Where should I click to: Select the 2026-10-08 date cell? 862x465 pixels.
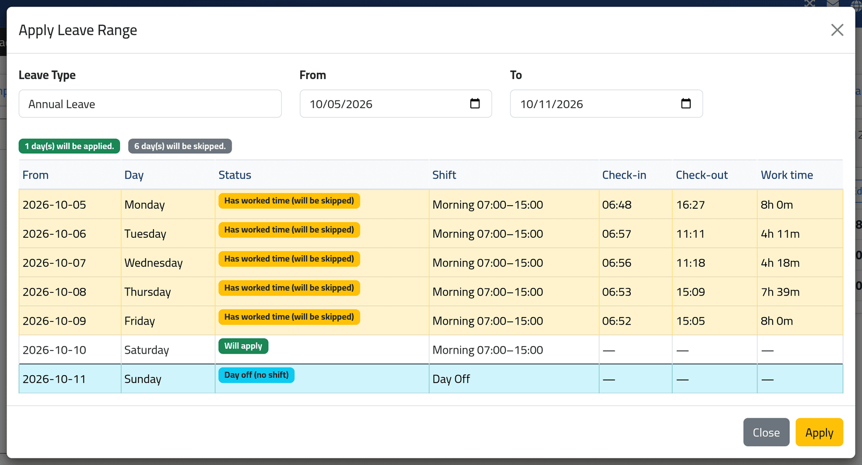(70, 292)
